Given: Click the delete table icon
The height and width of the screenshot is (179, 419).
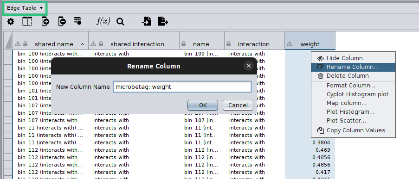Looking at the screenshot, I should 77,21.
